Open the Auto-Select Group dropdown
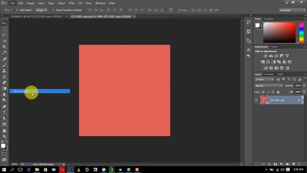This screenshot has height=173, width=307. (41, 10)
